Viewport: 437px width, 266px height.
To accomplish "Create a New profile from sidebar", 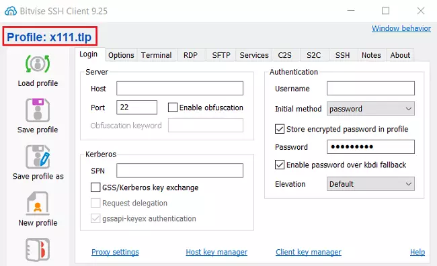I will pos(38,204).
